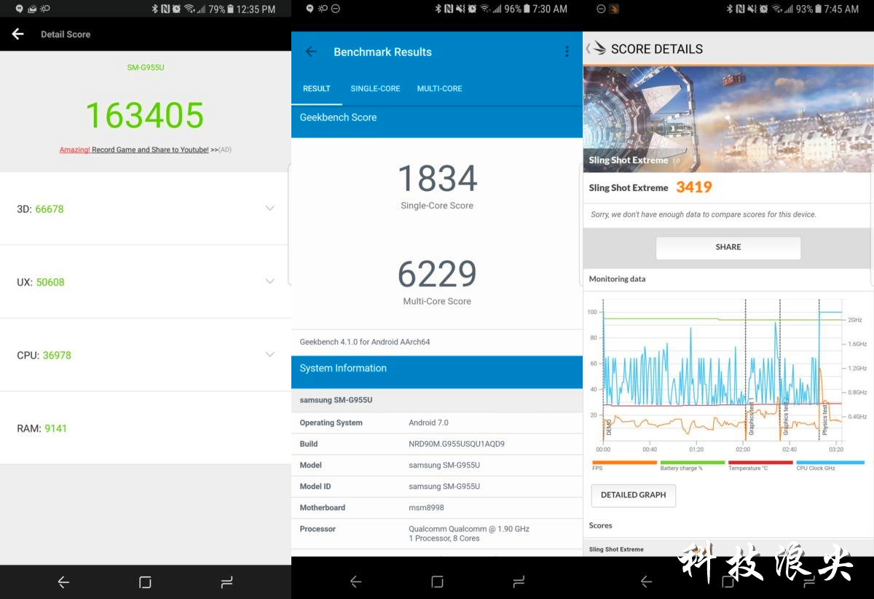Expand the UX score details

coord(269,281)
